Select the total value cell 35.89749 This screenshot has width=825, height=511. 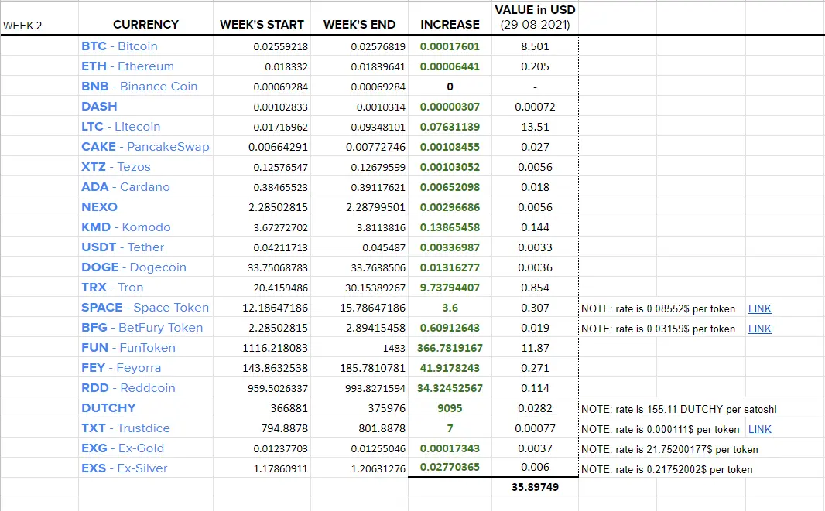coord(535,487)
